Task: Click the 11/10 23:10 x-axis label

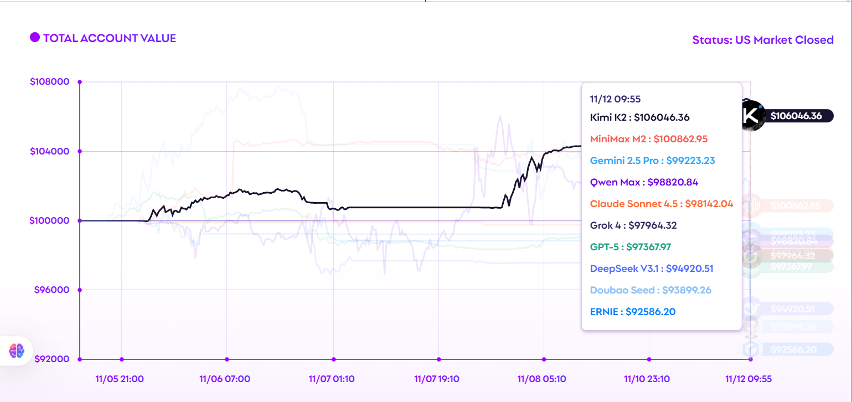Action: [x=647, y=379]
